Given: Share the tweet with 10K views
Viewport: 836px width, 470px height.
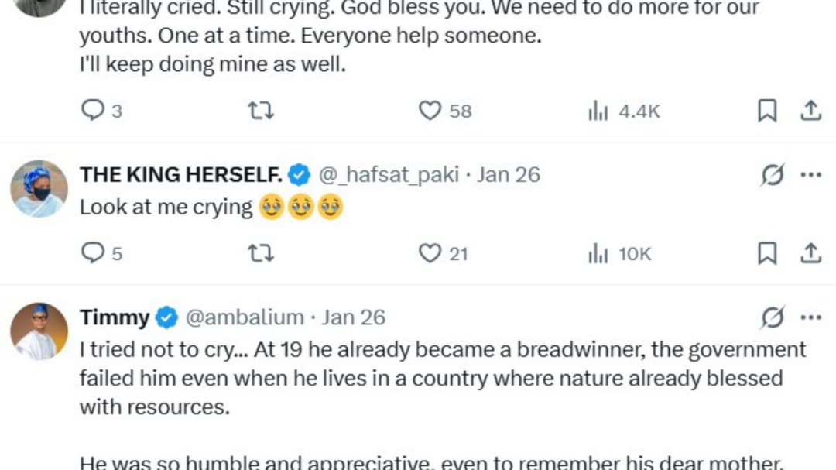Looking at the screenshot, I should click(810, 252).
